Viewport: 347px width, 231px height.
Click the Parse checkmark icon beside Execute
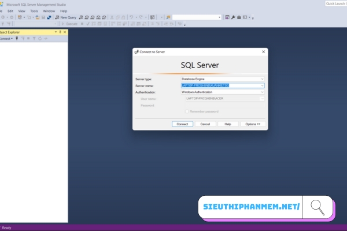click(88, 24)
